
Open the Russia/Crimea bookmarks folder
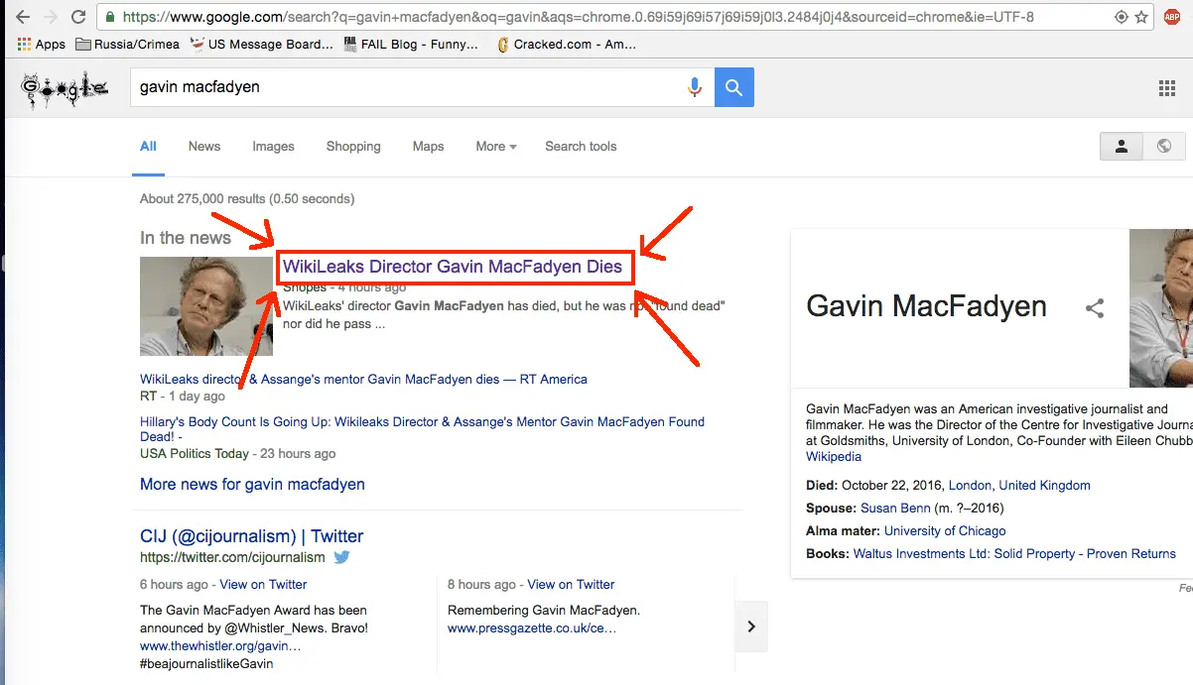pyautogui.click(x=128, y=44)
